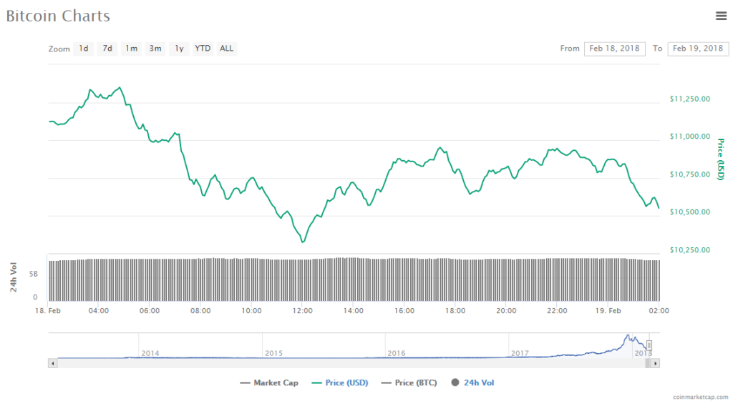Set zoom range to 1y
This screenshot has height=401, width=733.
(x=179, y=49)
